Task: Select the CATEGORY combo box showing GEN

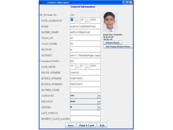Action: pos(85,96)
